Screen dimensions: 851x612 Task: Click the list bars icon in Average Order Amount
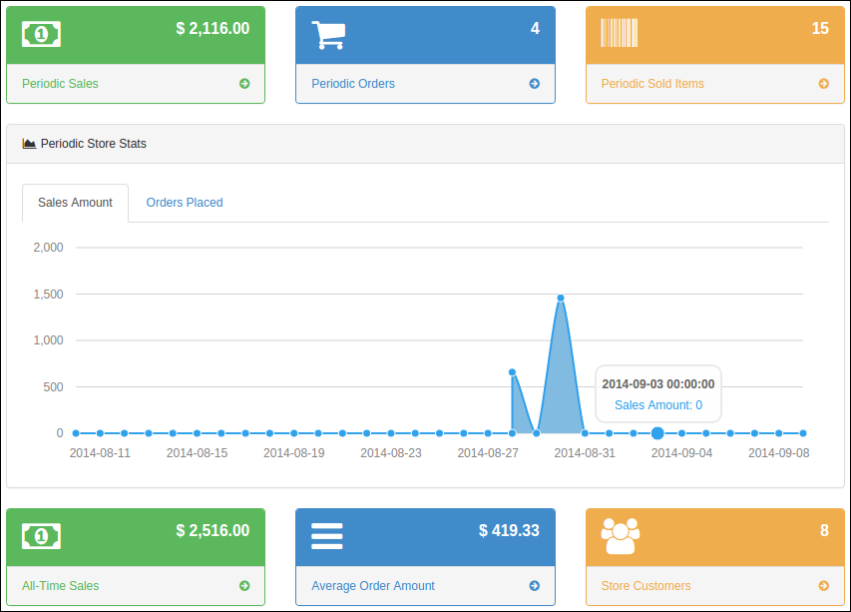click(327, 536)
